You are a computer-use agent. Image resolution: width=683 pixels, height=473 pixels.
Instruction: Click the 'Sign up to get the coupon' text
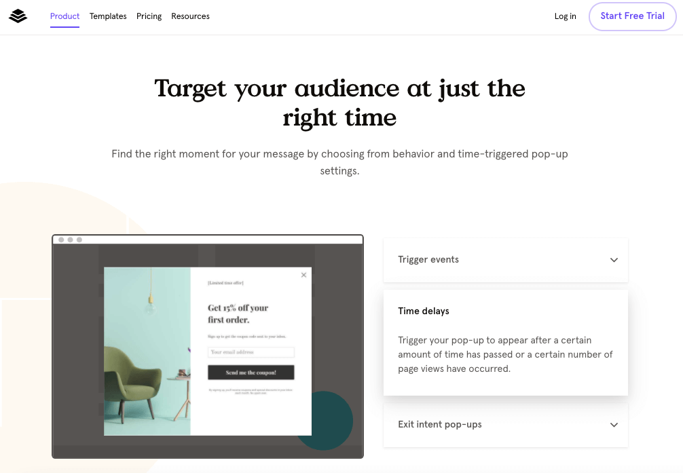coord(247,336)
